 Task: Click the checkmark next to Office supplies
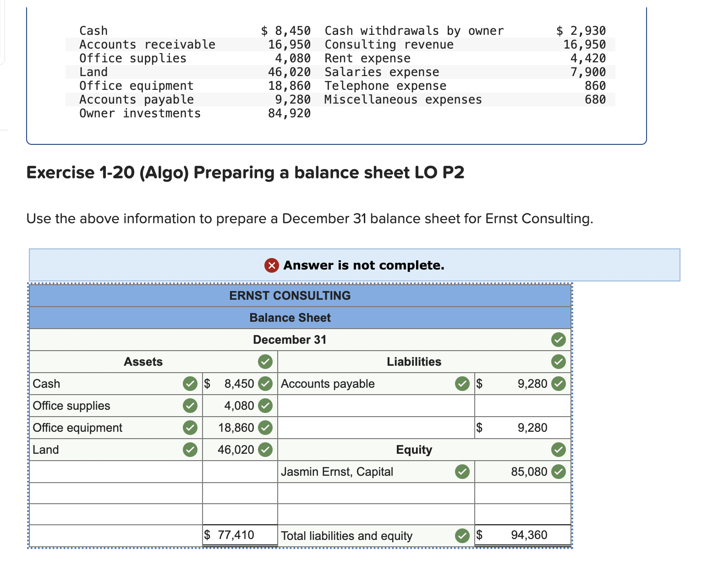point(190,406)
